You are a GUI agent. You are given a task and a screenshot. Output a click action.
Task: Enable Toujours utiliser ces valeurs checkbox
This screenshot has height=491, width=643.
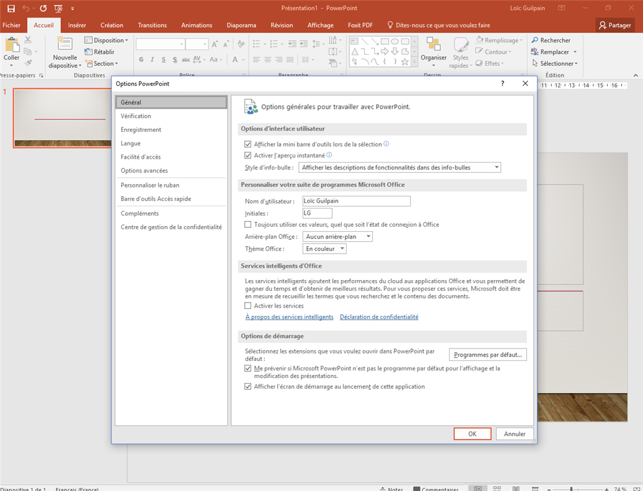tap(247, 224)
